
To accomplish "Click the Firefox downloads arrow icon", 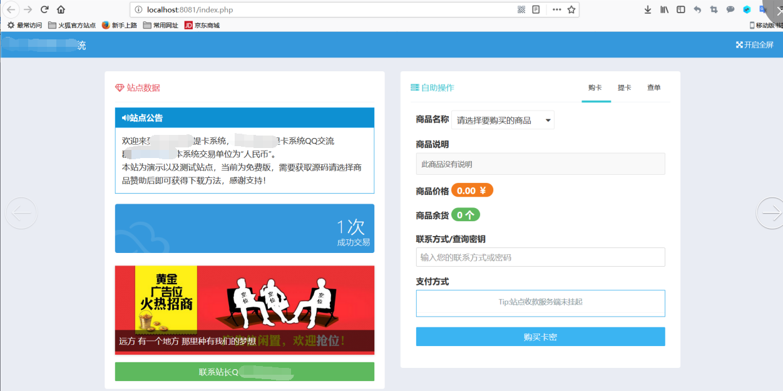I will click(647, 9).
